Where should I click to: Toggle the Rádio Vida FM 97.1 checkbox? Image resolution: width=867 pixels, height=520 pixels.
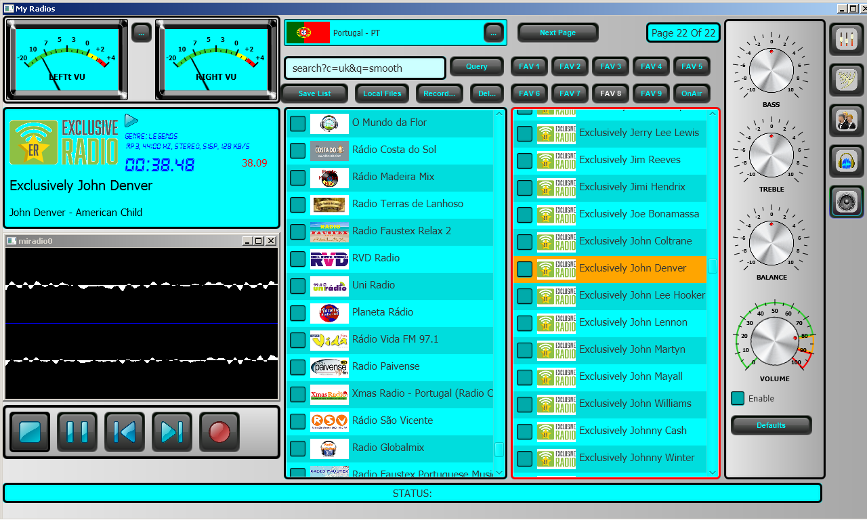[298, 340]
